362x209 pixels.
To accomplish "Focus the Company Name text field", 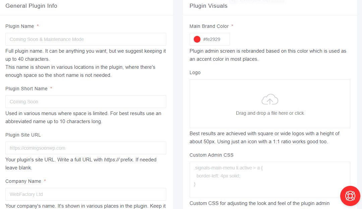I will (x=86, y=194).
